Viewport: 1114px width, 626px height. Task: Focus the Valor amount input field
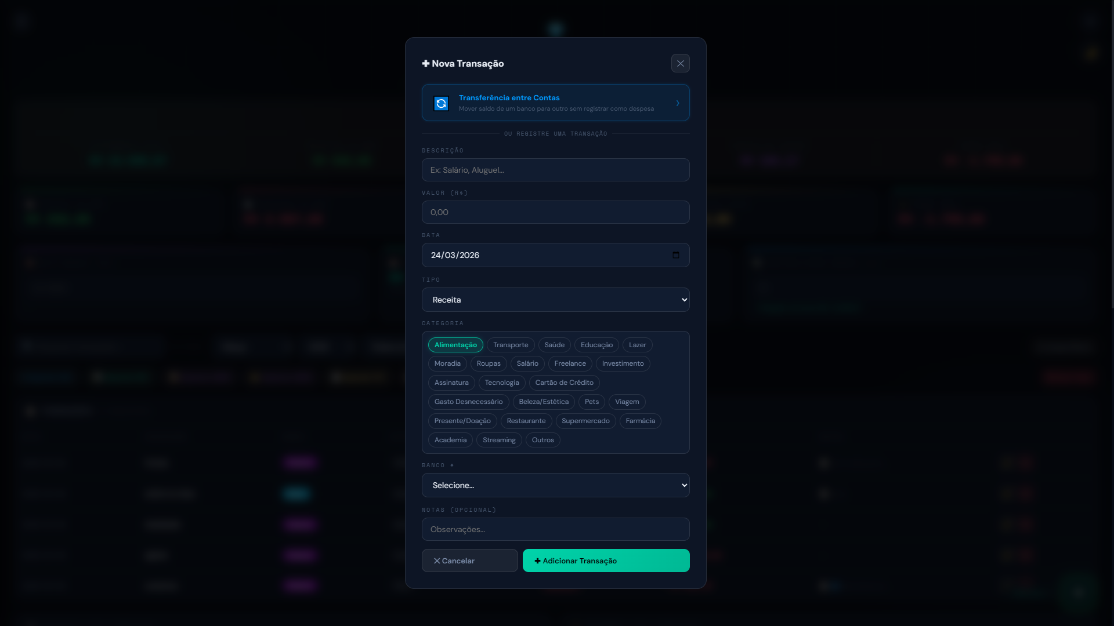(x=555, y=212)
